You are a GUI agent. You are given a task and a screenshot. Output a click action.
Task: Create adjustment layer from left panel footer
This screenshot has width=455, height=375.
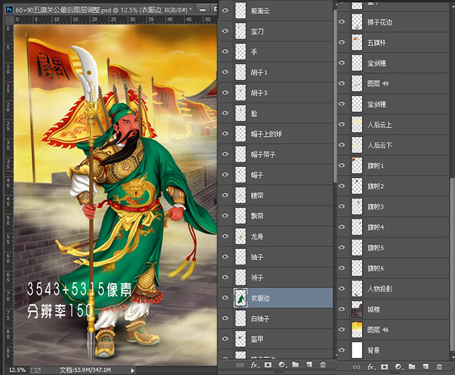(281, 365)
